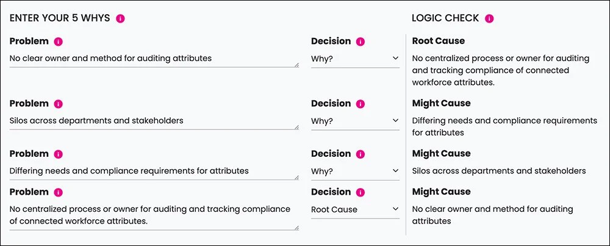This screenshot has height=246, width=610.
Task: Click resize handle of last Problem textarea
Action: (x=296, y=228)
